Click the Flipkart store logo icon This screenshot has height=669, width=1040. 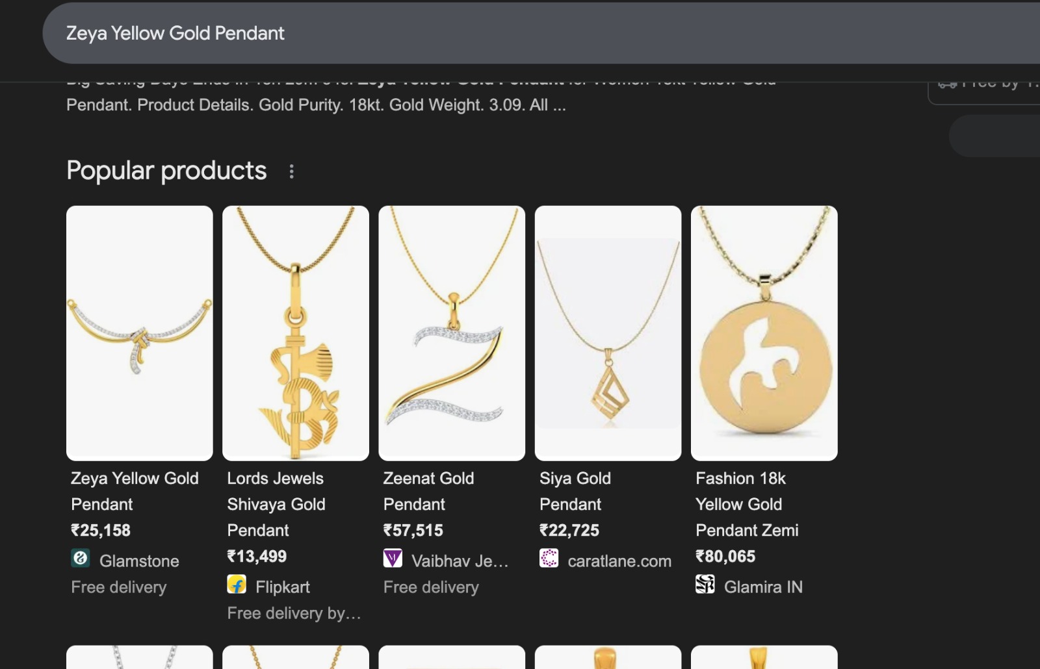(237, 585)
